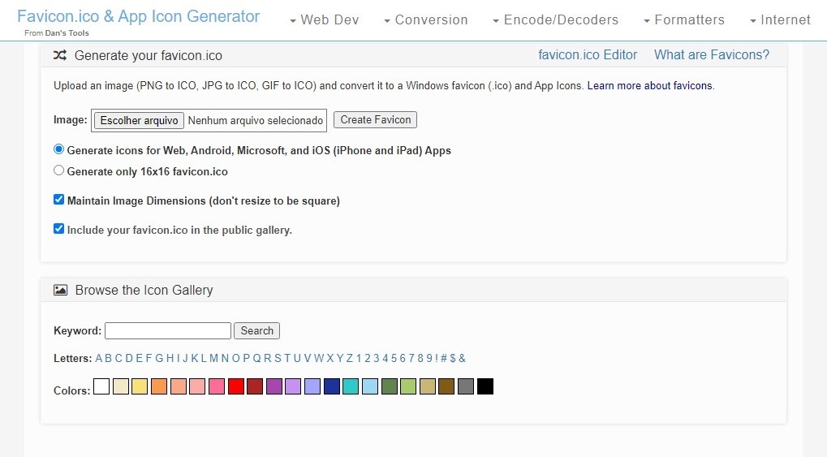
Task: Pick the dark red color swatch
Action: point(255,386)
